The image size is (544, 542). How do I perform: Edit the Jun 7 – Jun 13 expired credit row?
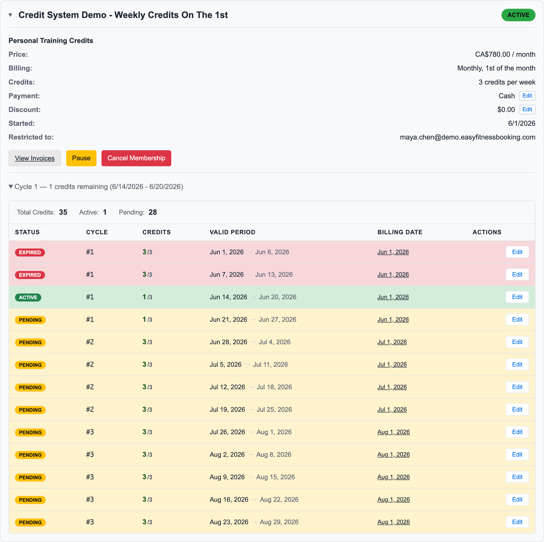[x=517, y=274]
